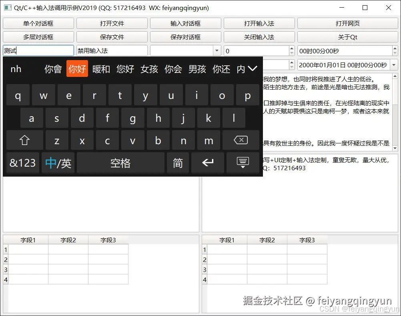Decrease the 00时00分00秒 time with down arrow
This screenshot has height=316, width=401.
pyautogui.click(x=395, y=53)
